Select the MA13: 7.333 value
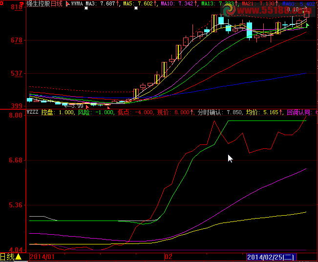The height and width of the screenshot is (262, 318). pyautogui.click(x=217, y=4)
